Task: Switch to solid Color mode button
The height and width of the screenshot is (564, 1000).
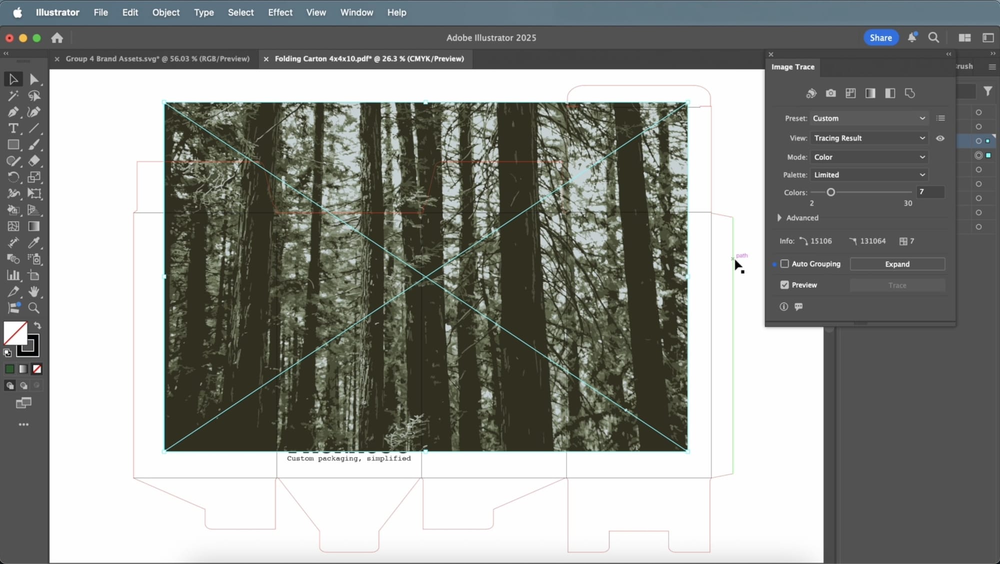Action: pyautogui.click(x=9, y=369)
